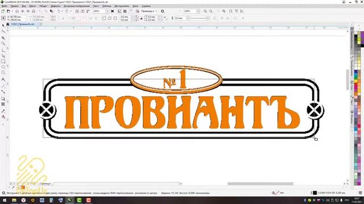Viewport: 364px width, 204px height.
Task: Click the Undo arrow icon
Action: click(x=59, y=11)
